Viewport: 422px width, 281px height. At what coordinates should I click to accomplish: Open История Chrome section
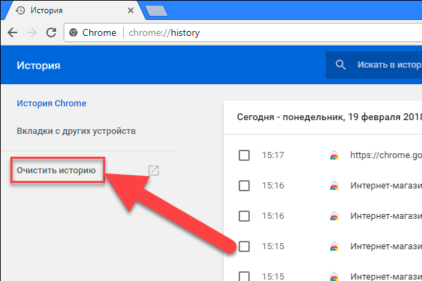[x=51, y=103]
